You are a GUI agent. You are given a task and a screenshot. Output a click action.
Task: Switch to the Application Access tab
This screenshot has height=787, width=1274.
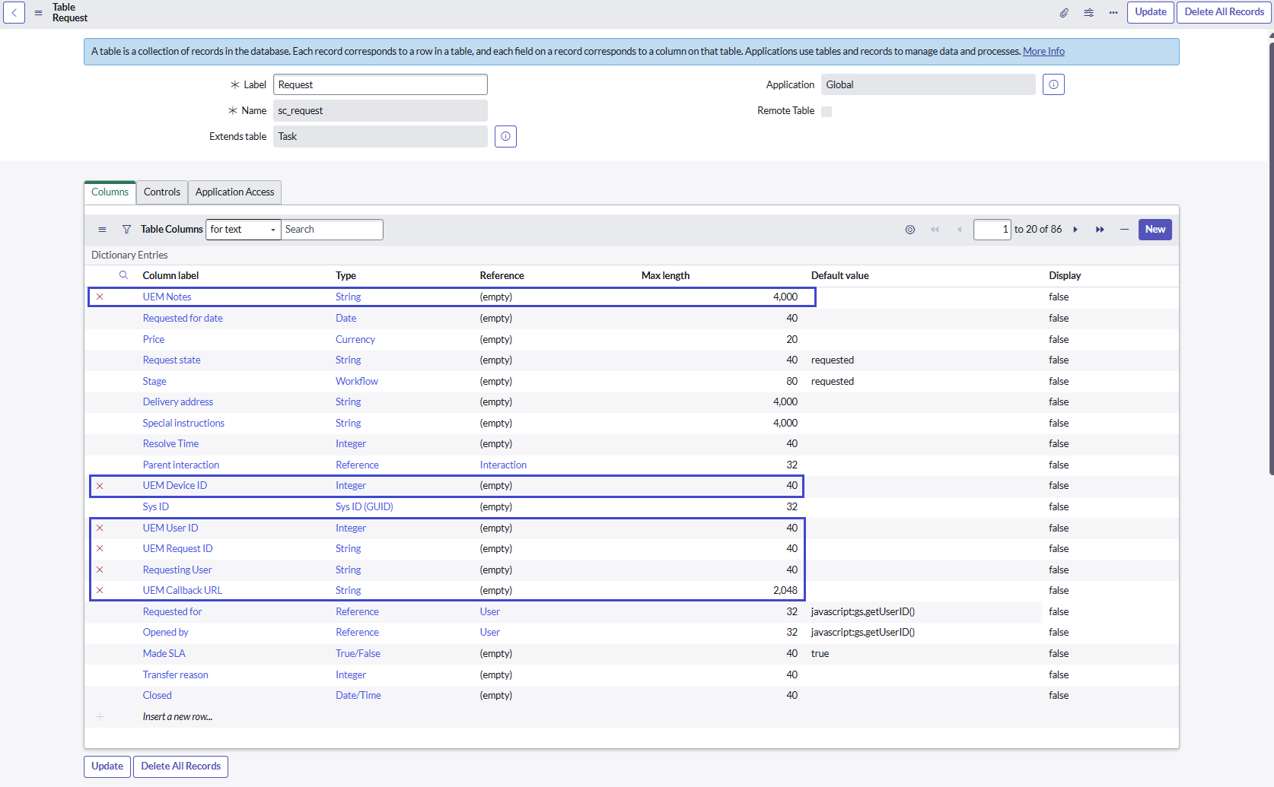[234, 192]
